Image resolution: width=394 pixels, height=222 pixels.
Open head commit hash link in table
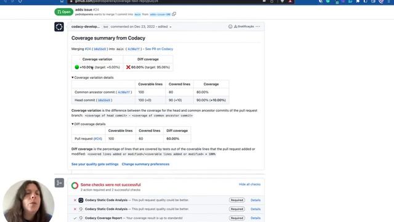click(104, 100)
